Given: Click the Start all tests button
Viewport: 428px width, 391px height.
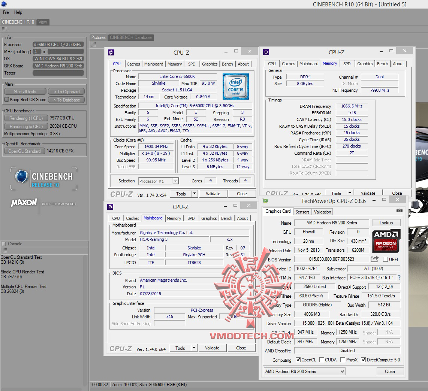Looking at the screenshot, I should click(25, 92).
